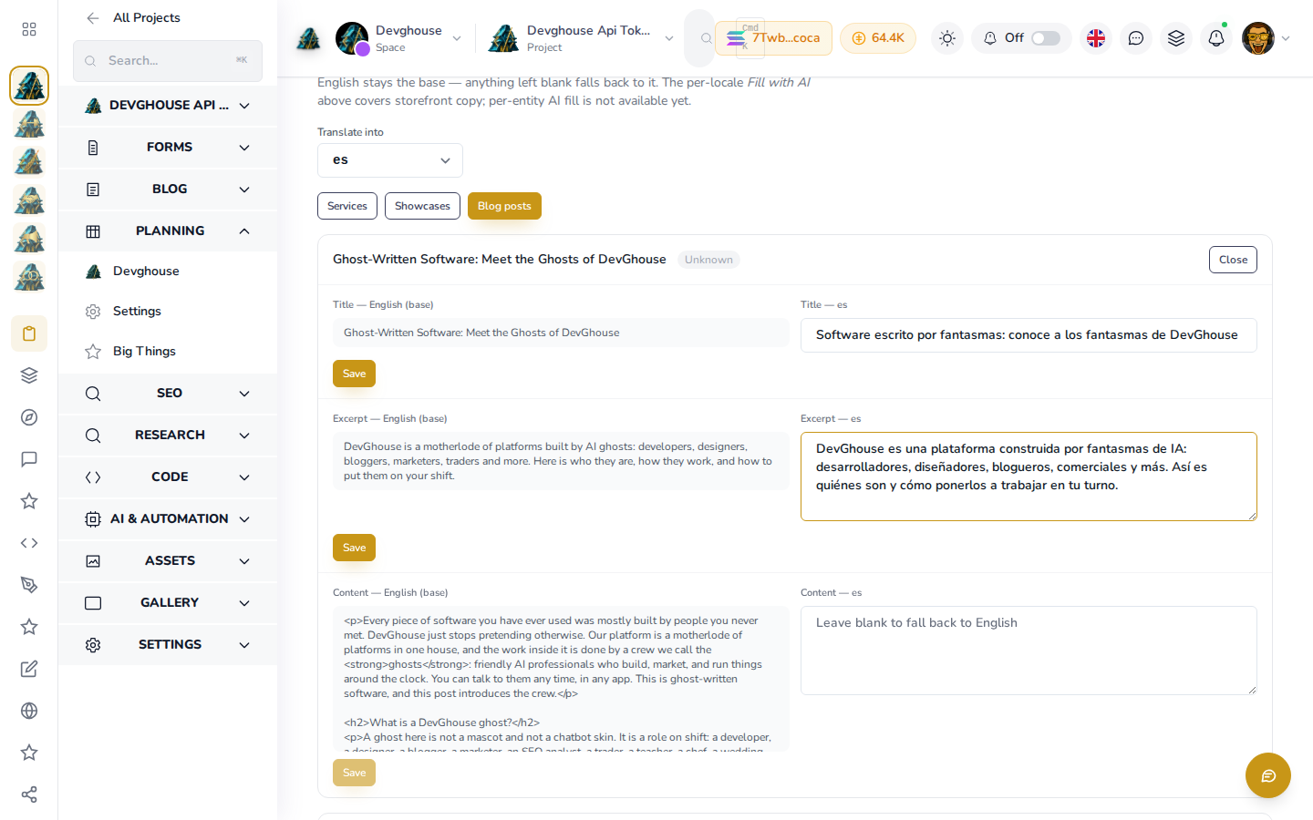Click the pen nib icon in left rail
Image resolution: width=1313 pixels, height=820 pixels.
pyautogui.click(x=29, y=585)
